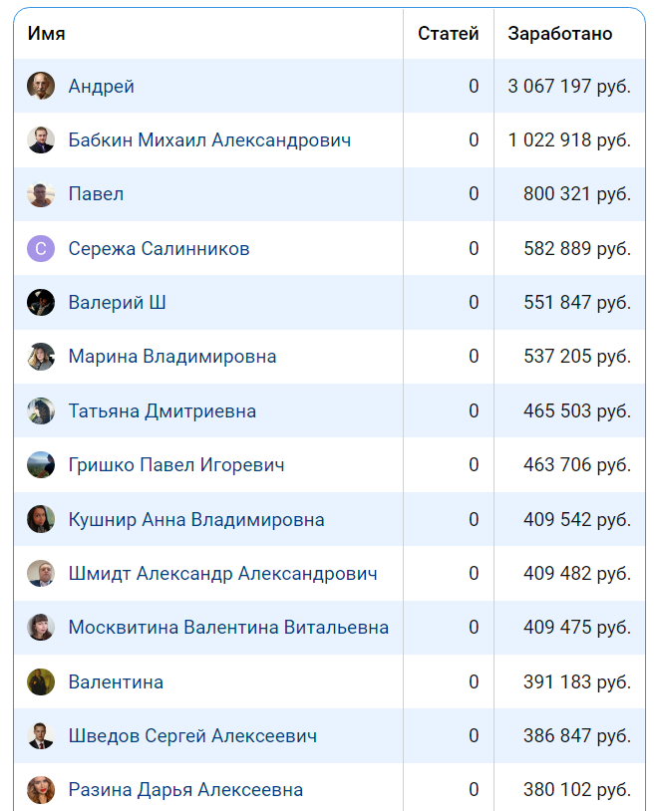
Task: Click Гришко Павел Игоревич's avatar
Action: (41, 465)
